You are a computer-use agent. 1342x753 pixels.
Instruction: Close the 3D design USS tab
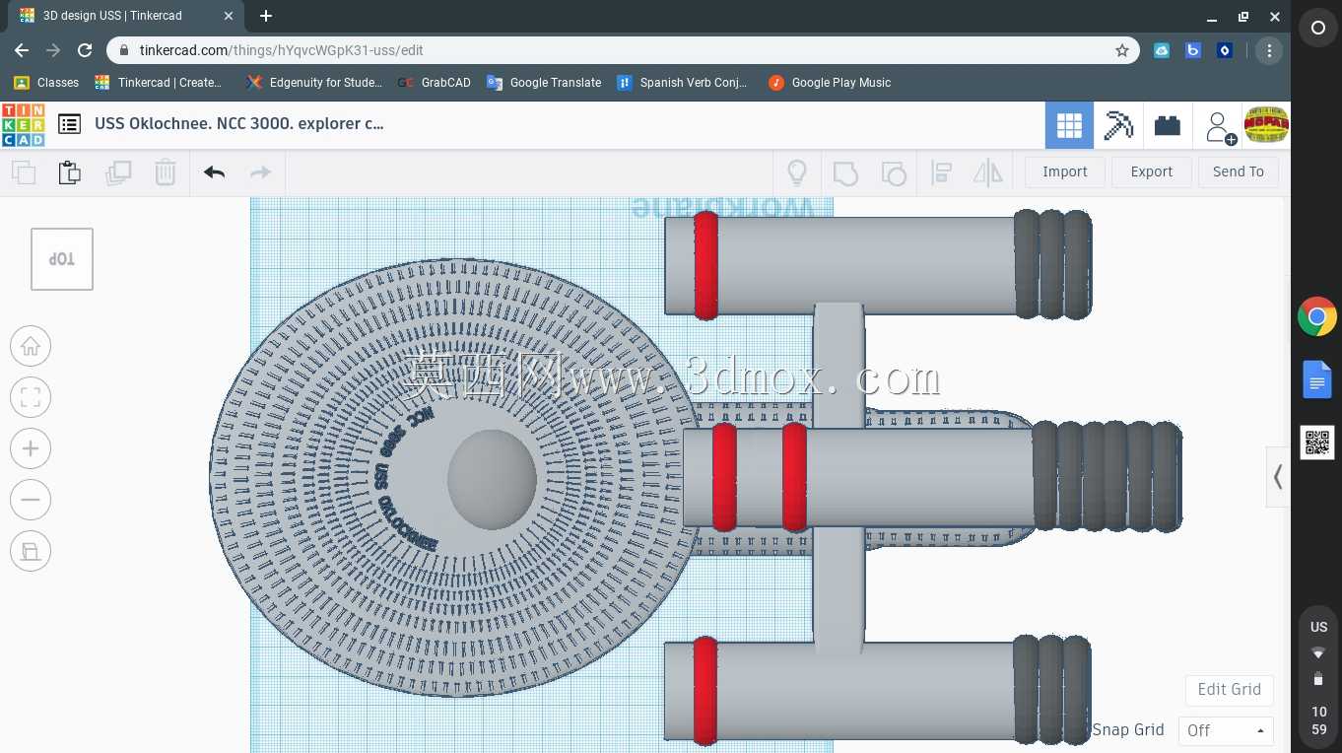click(x=229, y=17)
